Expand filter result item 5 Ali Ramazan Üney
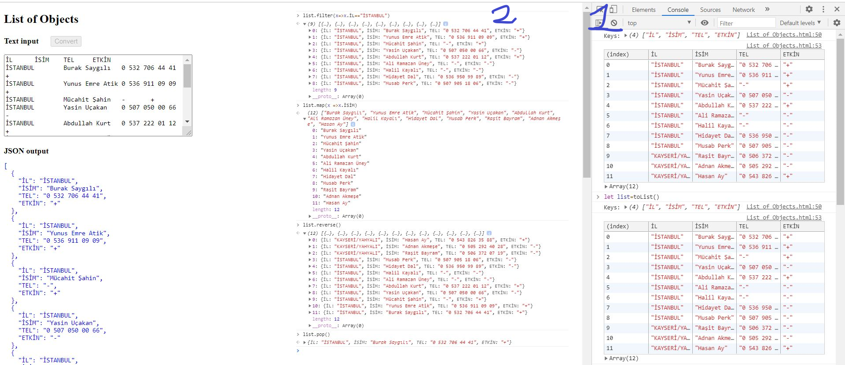Screen dimensions: 845x365 tap(310, 64)
